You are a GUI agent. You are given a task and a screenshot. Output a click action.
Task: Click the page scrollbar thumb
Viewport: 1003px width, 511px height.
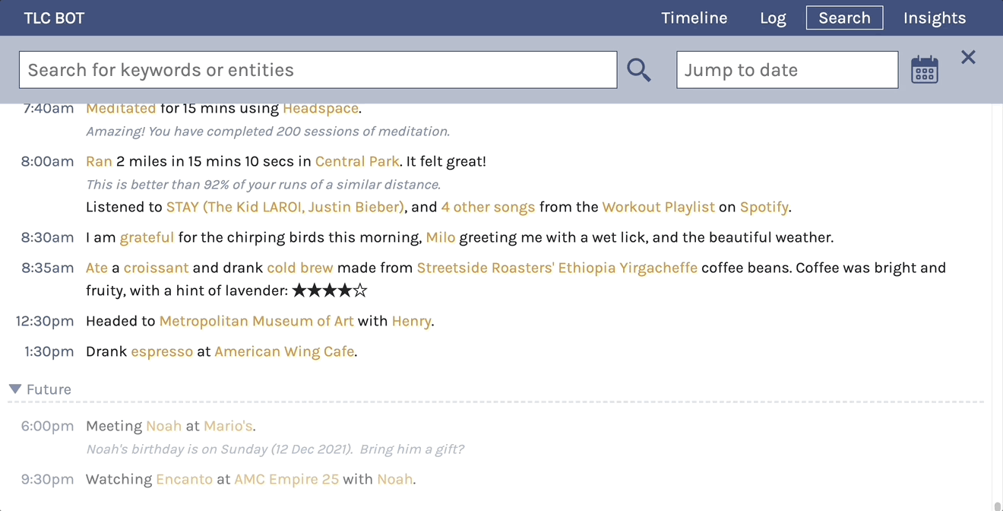998,506
